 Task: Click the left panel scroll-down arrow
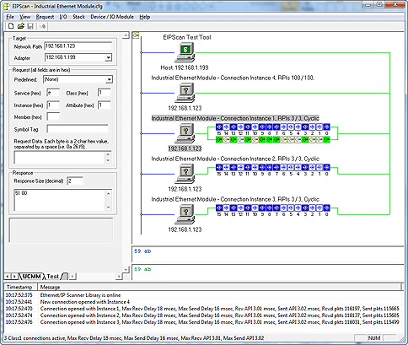[x=126, y=269]
